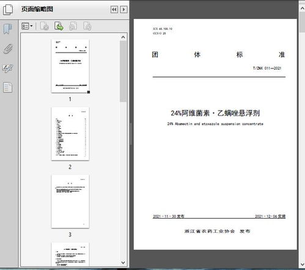The height and width of the screenshot is (270, 305).
Task: Click the heading character '团'
Action: 155,54
